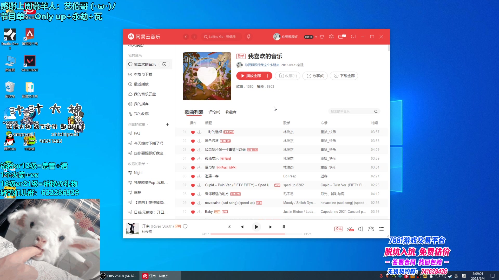The height and width of the screenshot is (280, 499).
Task: Change the loop playback mode icon
Action: point(229,227)
